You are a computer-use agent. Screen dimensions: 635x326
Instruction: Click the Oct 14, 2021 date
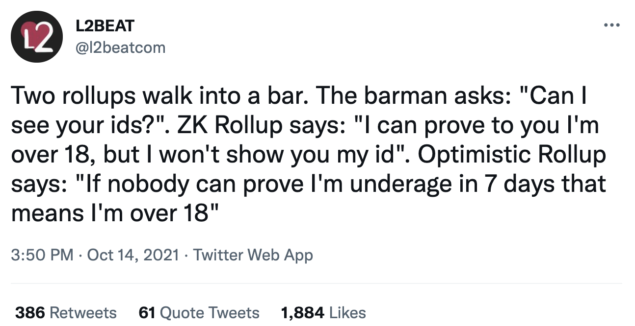pyautogui.click(x=132, y=255)
